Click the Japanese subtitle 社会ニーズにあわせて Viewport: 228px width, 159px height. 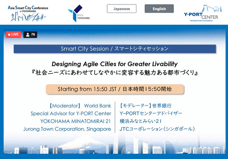[115, 73]
